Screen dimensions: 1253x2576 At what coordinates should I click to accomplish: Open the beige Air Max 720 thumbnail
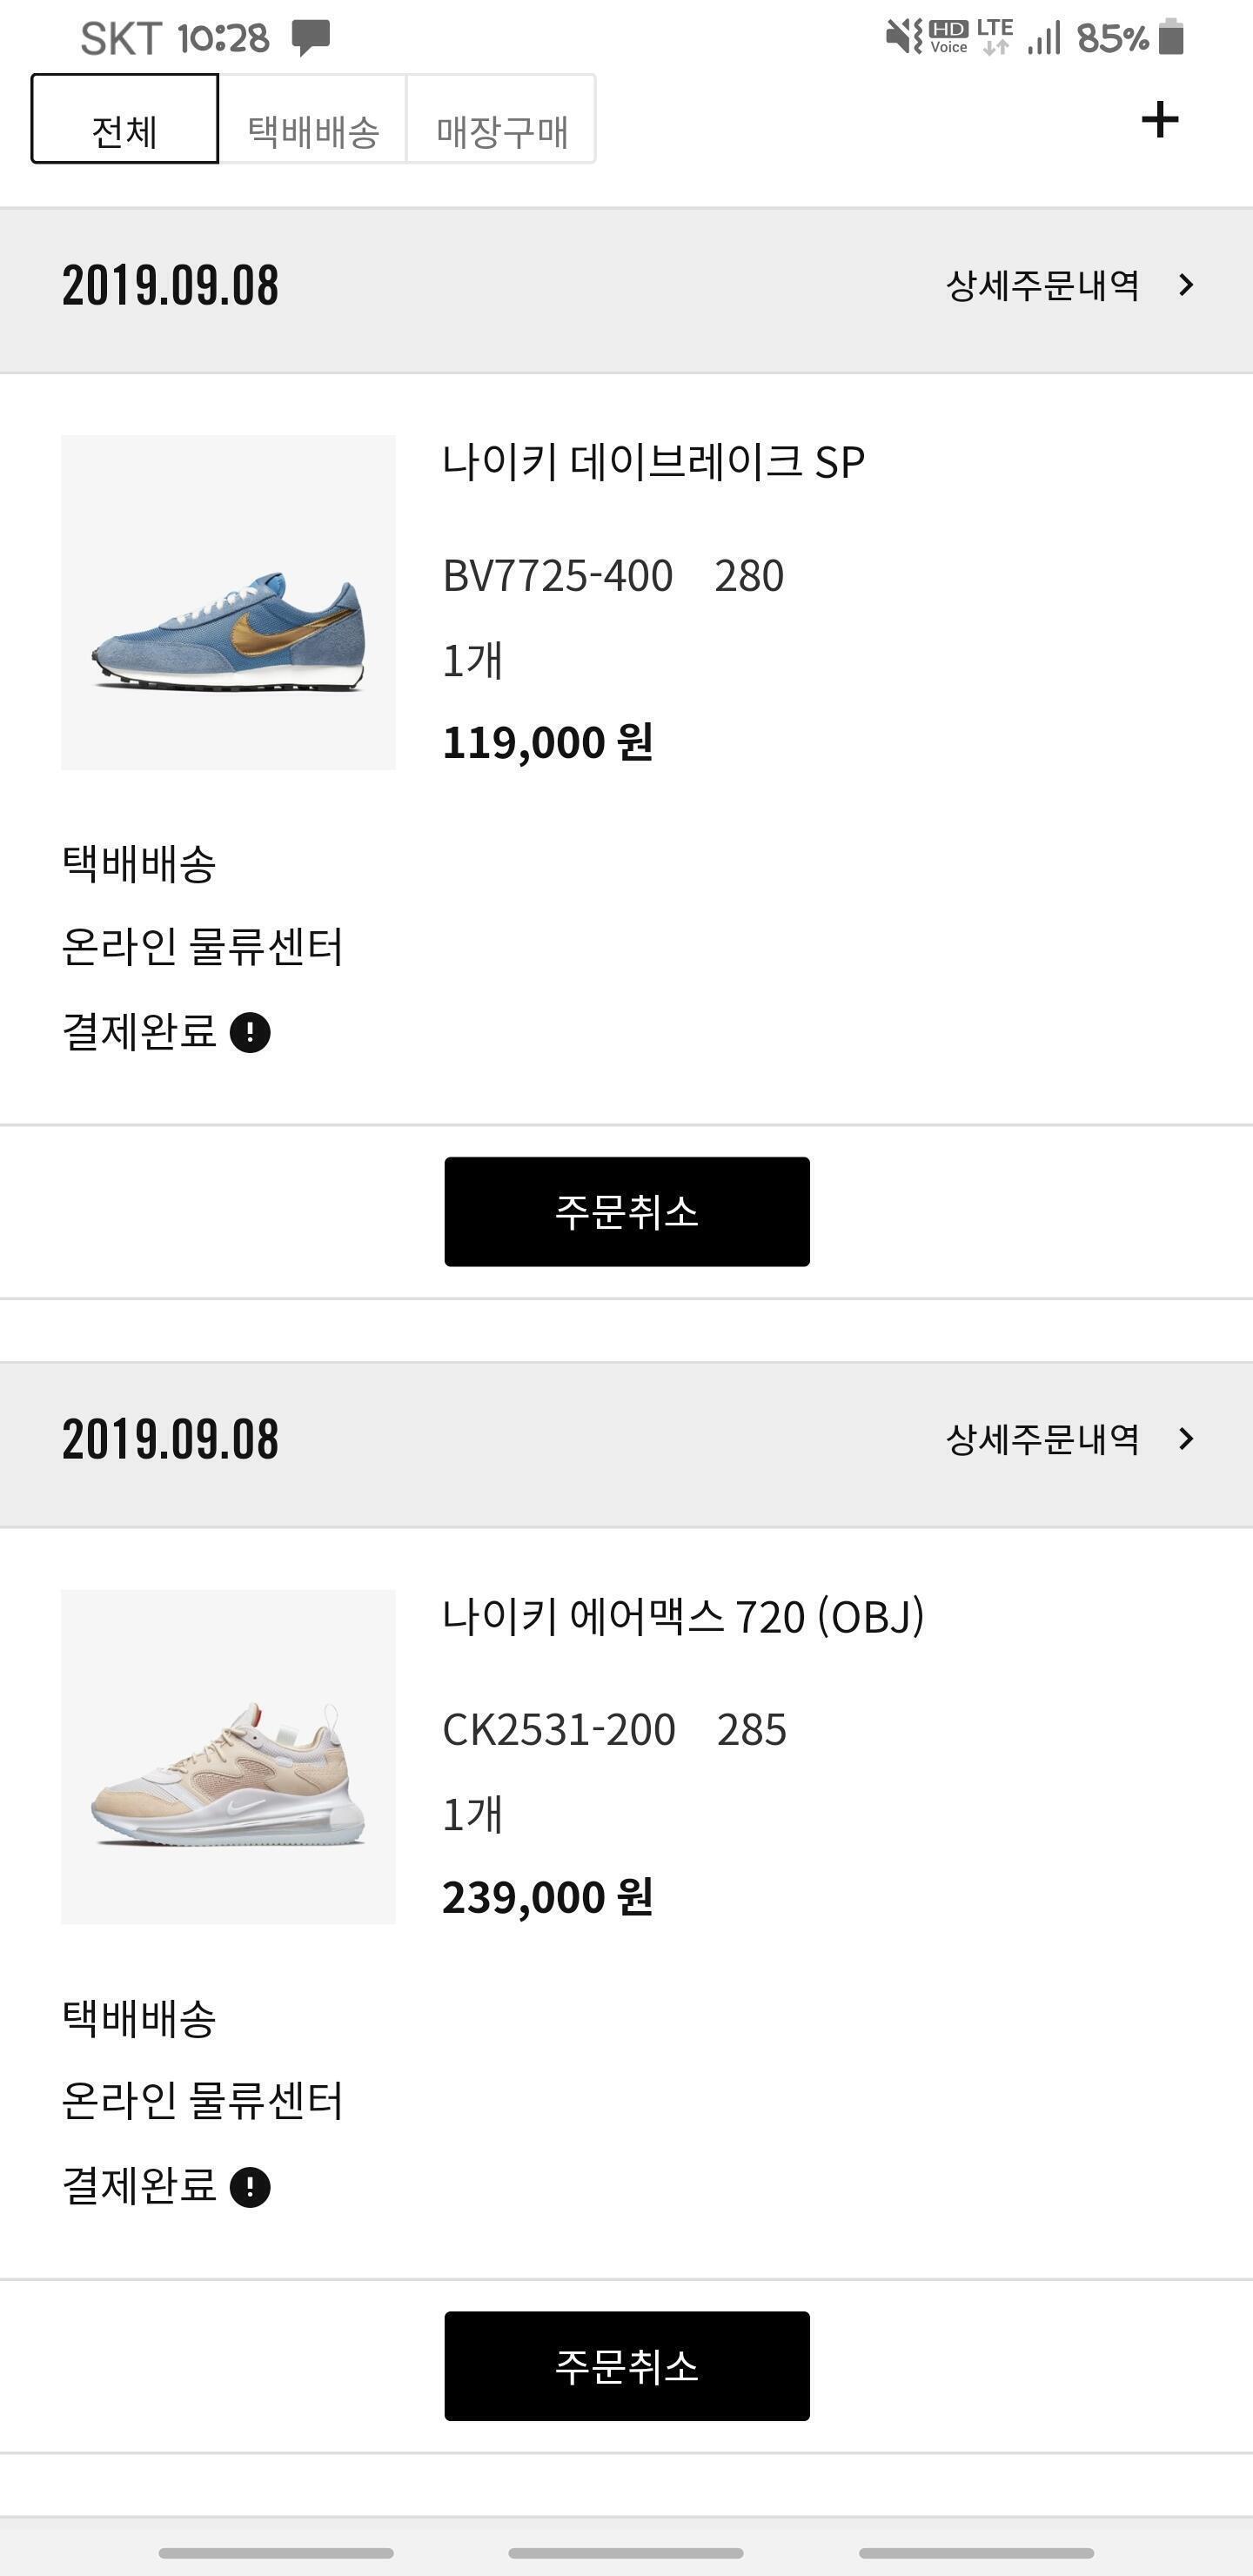(228, 1757)
